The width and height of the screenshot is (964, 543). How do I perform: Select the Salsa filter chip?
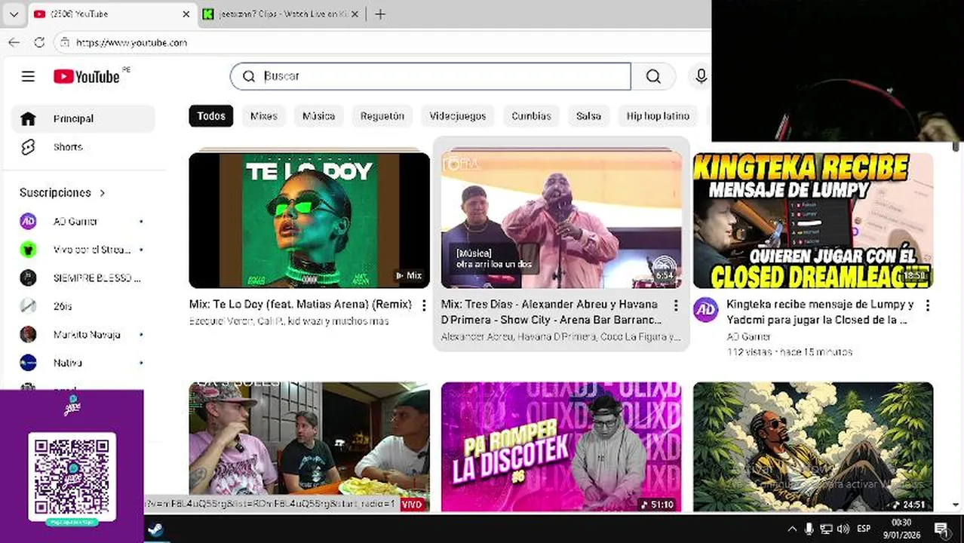(x=588, y=116)
